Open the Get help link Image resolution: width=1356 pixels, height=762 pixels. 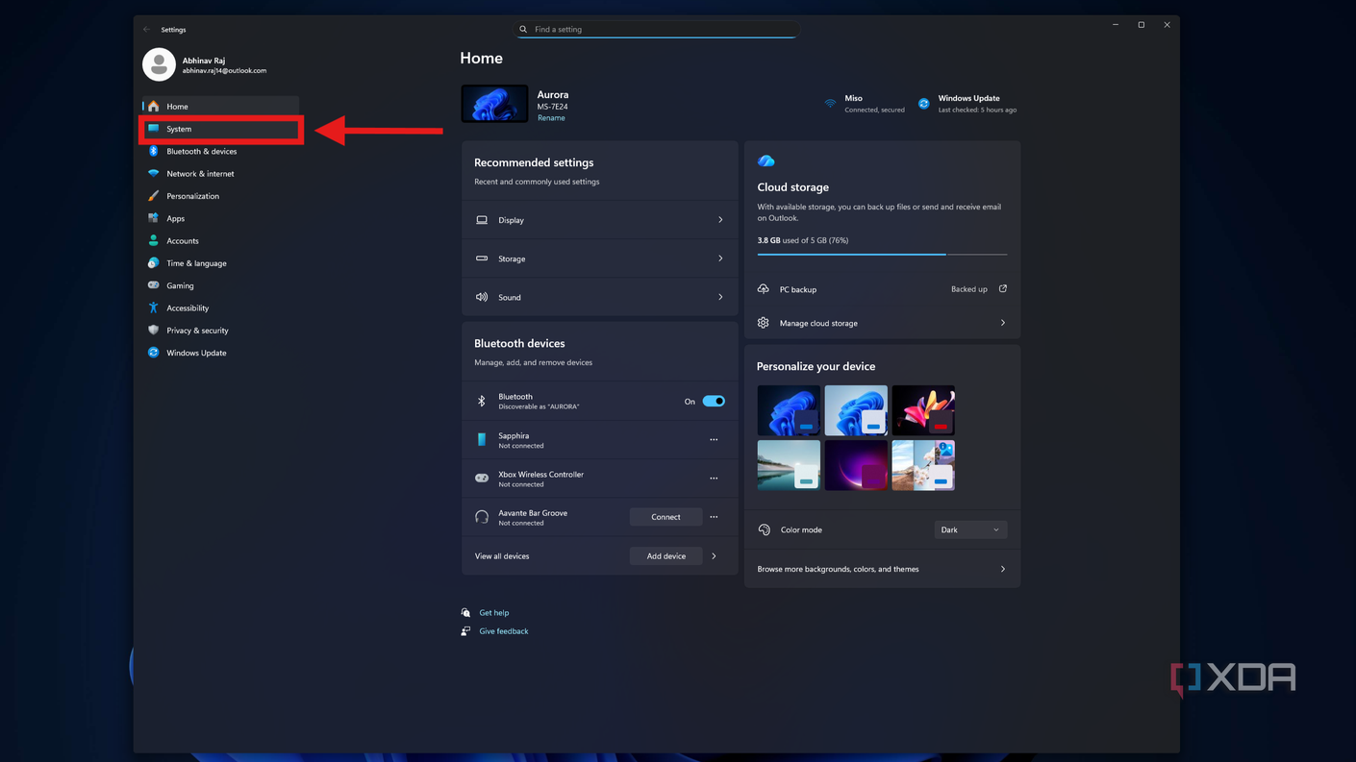[x=494, y=612]
